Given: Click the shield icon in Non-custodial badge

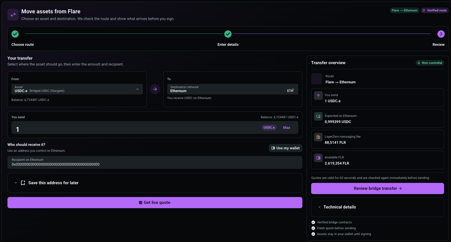Looking at the screenshot, I should 419,63.
